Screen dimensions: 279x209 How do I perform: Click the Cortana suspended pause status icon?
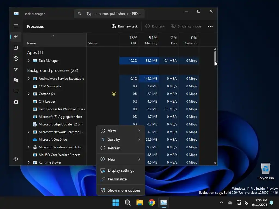point(114,94)
